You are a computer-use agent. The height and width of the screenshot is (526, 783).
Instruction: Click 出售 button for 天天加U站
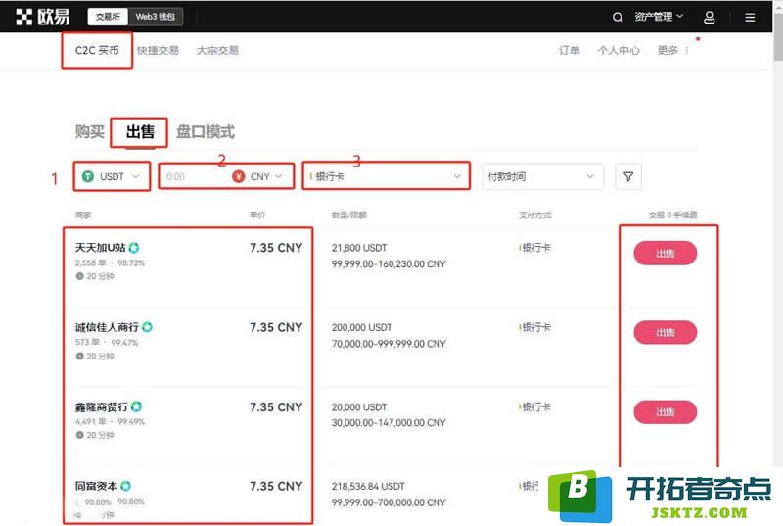(666, 254)
